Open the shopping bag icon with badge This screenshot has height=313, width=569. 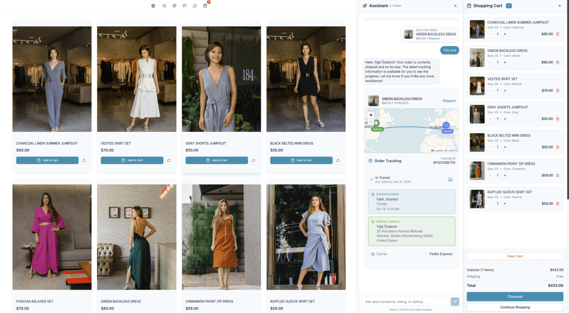click(x=205, y=6)
